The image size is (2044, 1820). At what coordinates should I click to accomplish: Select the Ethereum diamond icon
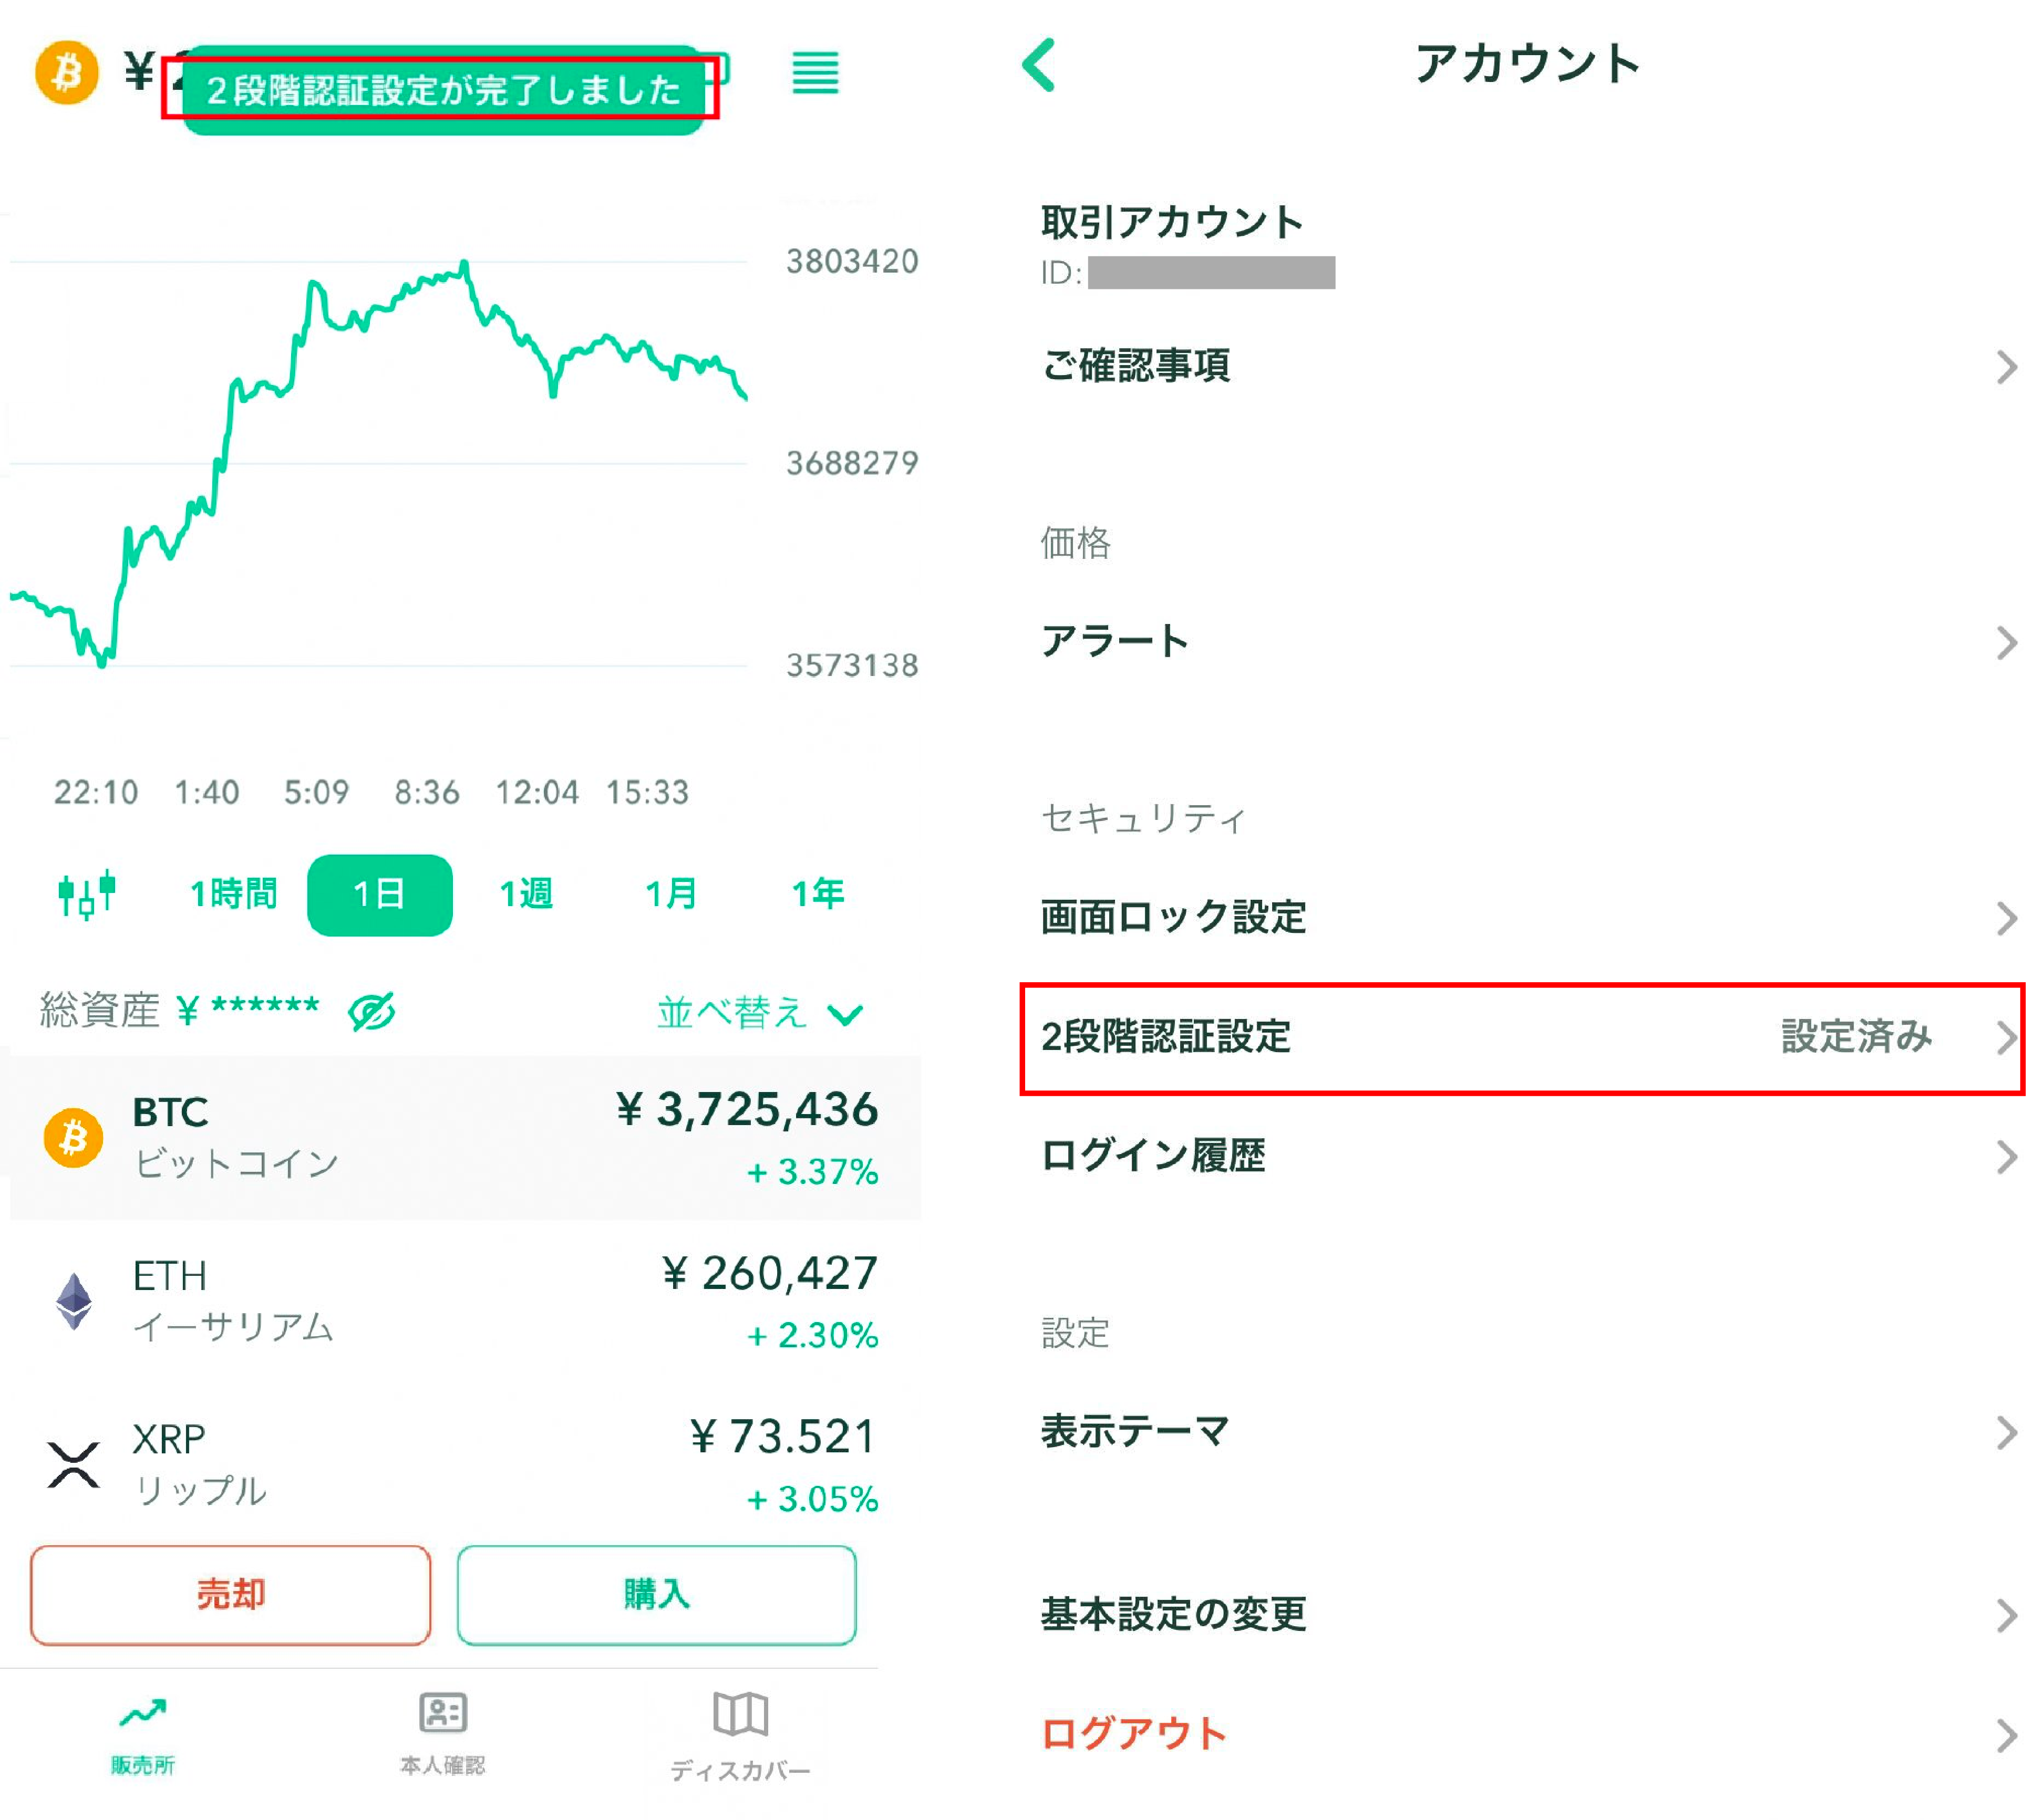tap(74, 1301)
